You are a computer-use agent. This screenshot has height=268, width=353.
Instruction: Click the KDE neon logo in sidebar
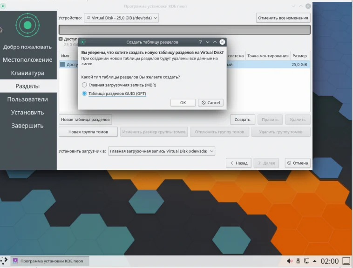(27, 25)
